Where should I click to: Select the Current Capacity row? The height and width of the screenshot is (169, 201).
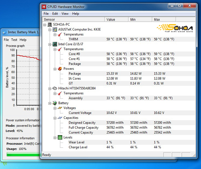[x=119, y=132]
